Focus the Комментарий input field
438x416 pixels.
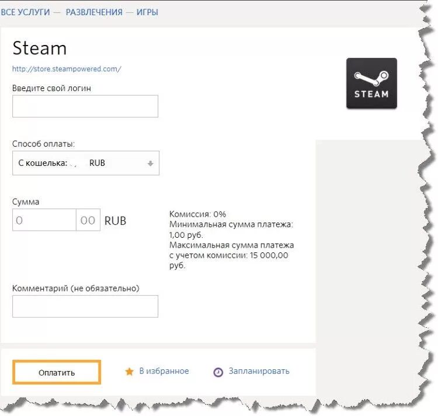pyautogui.click(x=85, y=306)
